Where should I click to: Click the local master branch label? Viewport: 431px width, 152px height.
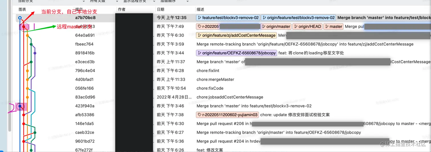[333, 26]
